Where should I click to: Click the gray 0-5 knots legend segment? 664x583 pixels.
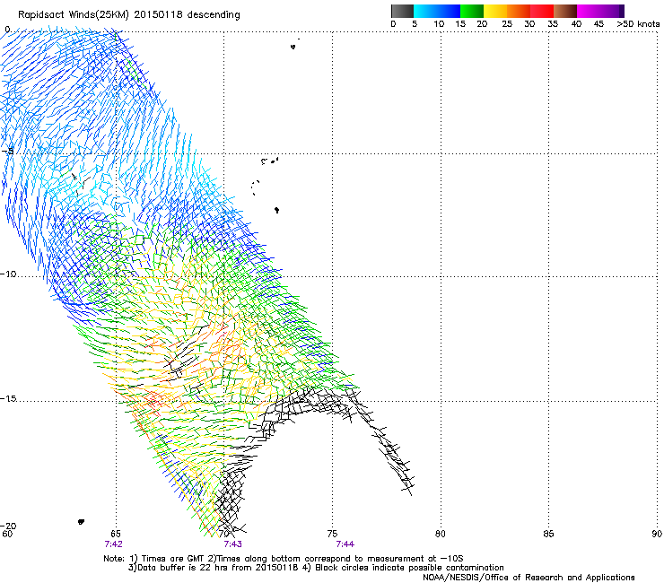pyautogui.click(x=402, y=11)
